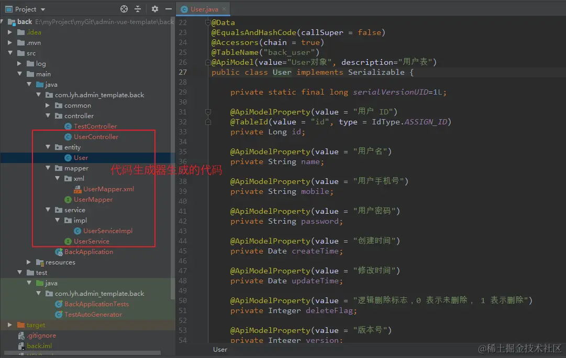Collapse the impl package arrow
The height and width of the screenshot is (358, 566).
(57, 220)
